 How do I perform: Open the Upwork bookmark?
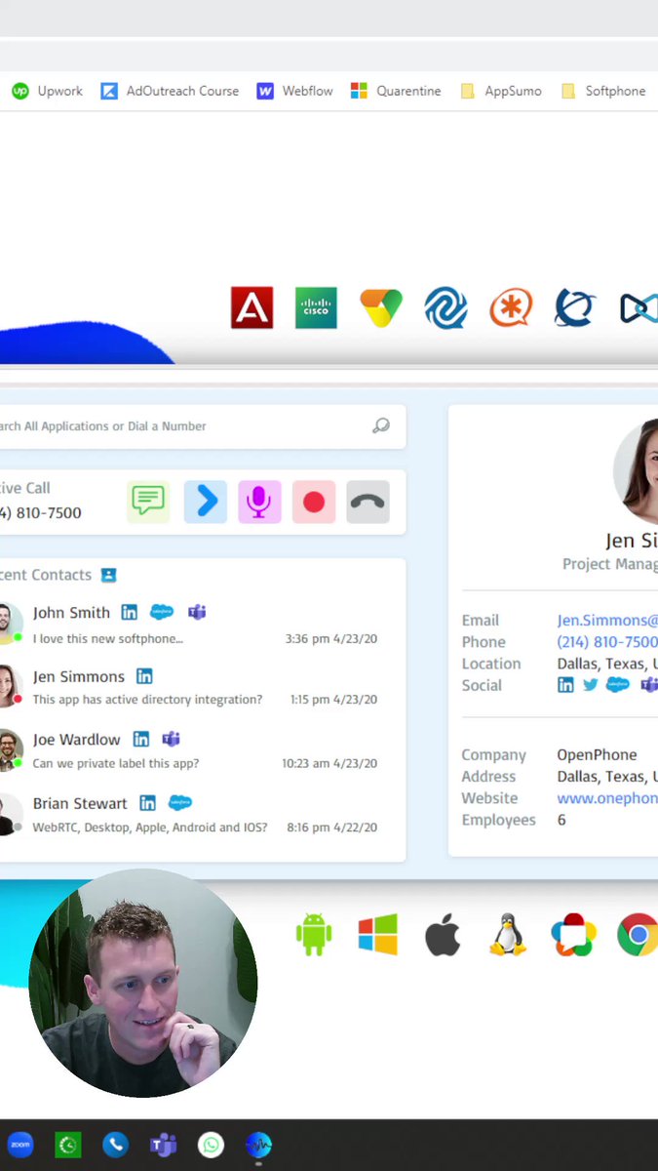[x=47, y=91]
